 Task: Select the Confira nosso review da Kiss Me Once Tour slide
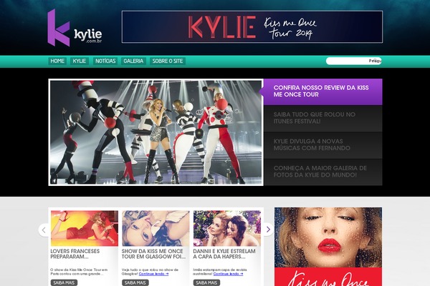click(x=322, y=92)
